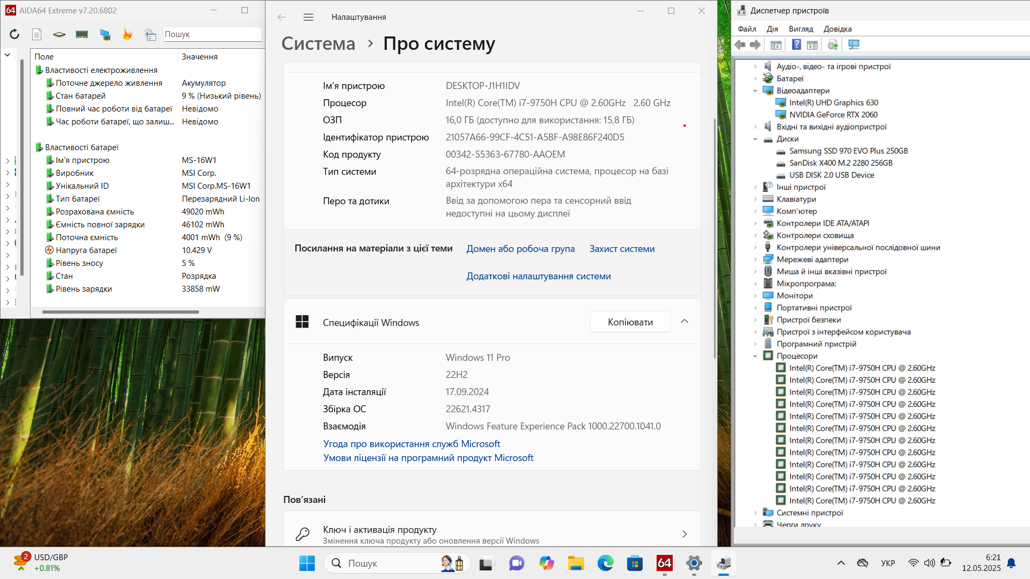Screen dimensions: 1030x579
Task: Click the AIDA64 horizontal scrollbar
Action: click(121, 311)
